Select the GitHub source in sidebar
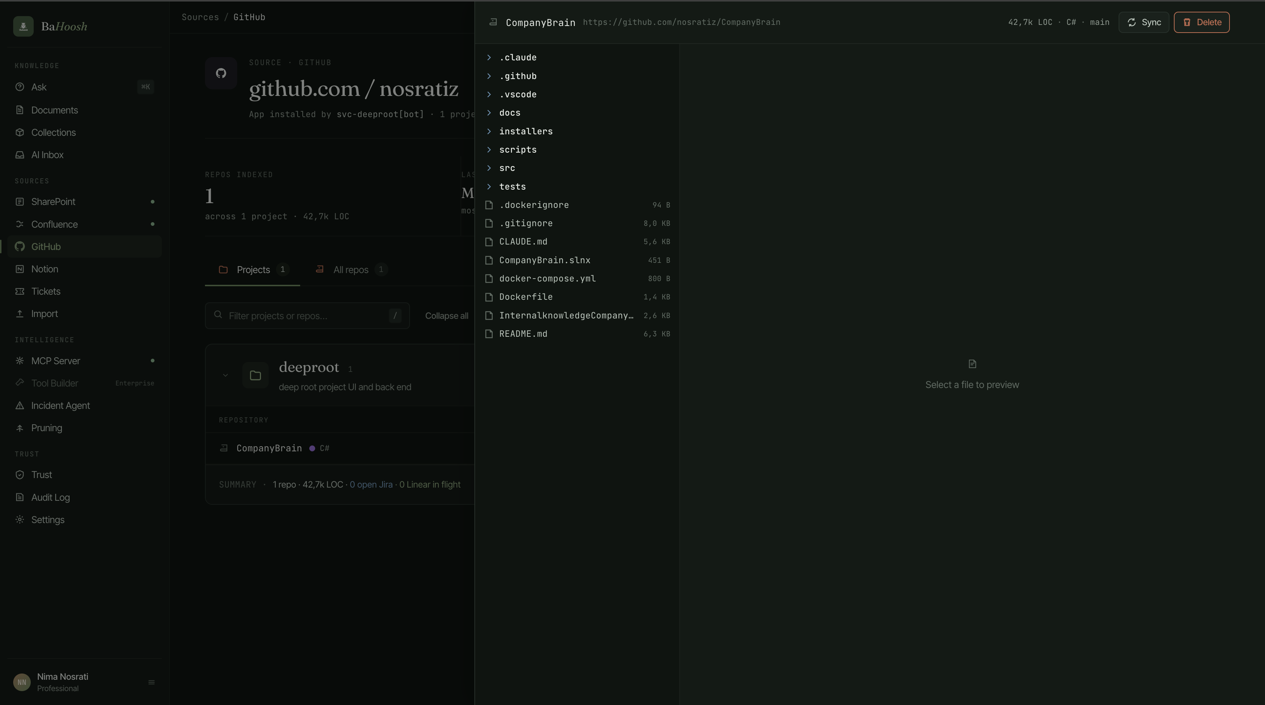 point(85,246)
